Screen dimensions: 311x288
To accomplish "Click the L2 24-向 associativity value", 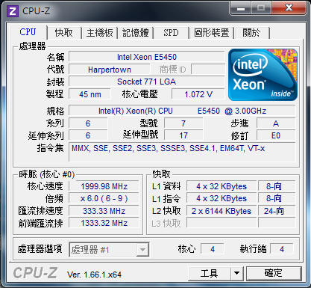I will click(x=277, y=211).
